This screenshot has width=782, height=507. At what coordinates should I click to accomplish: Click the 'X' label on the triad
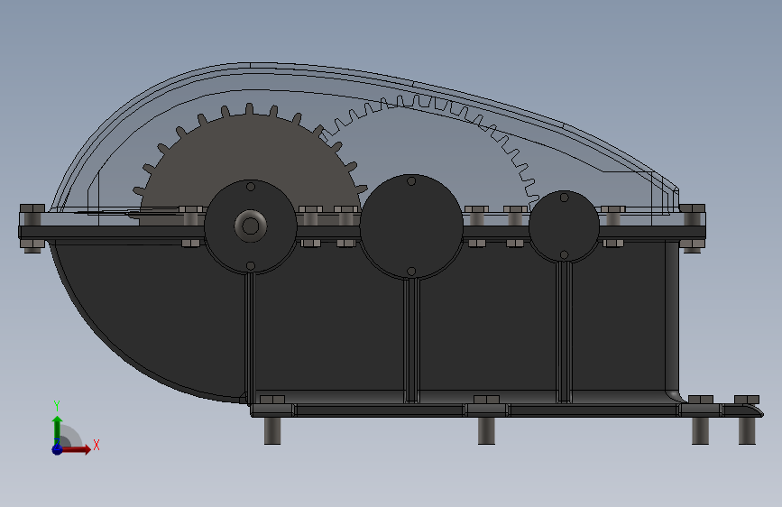click(x=97, y=445)
